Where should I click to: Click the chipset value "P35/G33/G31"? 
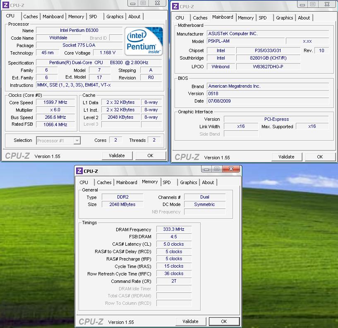coord(268,50)
